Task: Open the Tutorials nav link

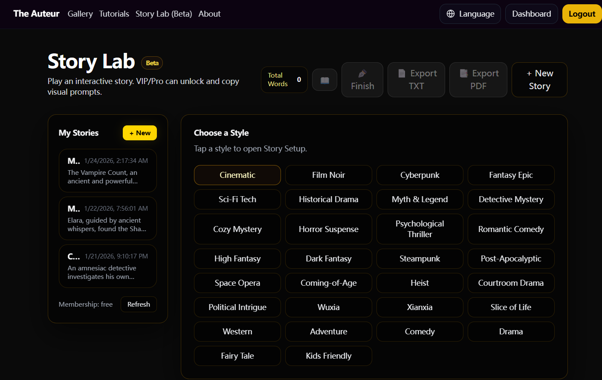Action: [x=114, y=14]
